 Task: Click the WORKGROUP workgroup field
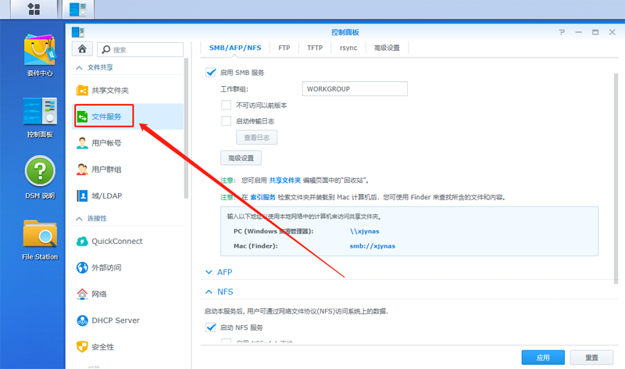[355, 89]
